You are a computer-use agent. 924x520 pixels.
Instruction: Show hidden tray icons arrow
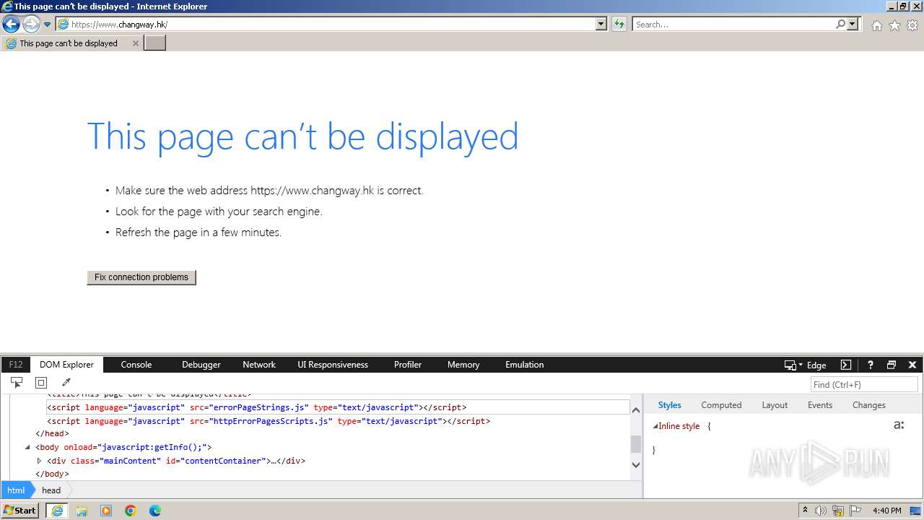[805, 511]
